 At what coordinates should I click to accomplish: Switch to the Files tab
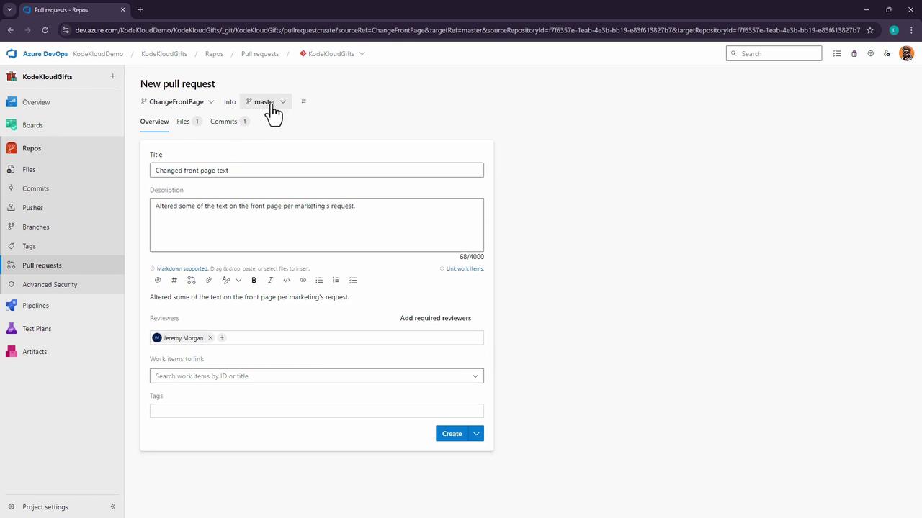(x=188, y=122)
